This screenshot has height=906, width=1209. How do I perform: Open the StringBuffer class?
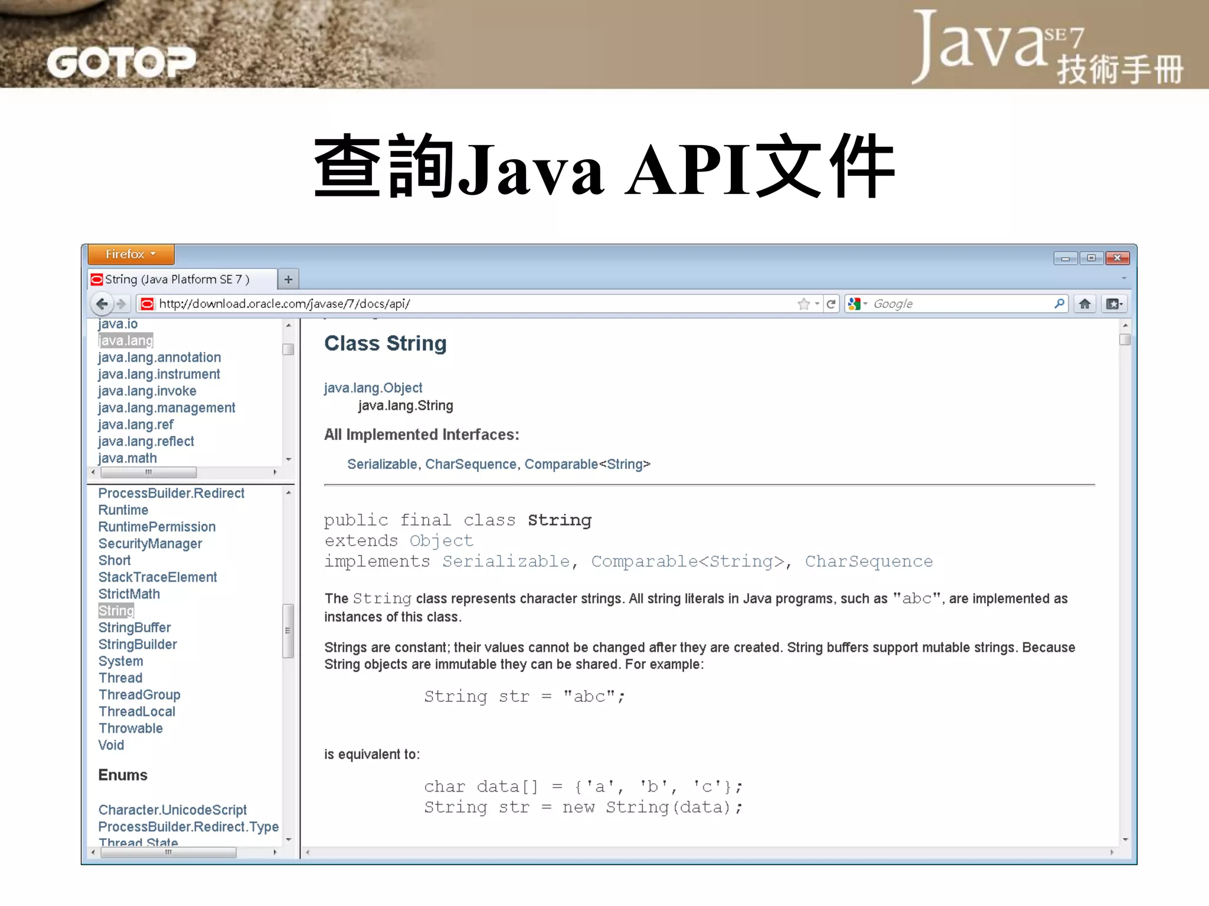(135, 628)
